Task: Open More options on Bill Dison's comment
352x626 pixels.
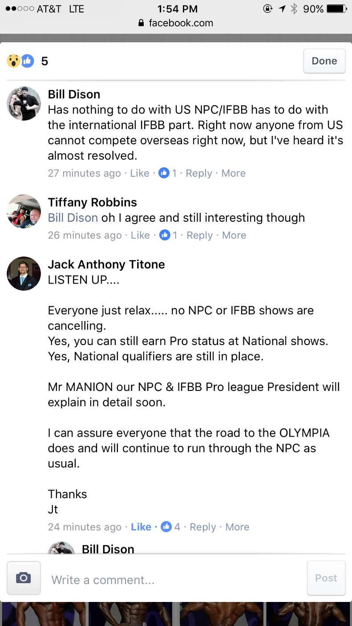Action: [x=233, y=173]
